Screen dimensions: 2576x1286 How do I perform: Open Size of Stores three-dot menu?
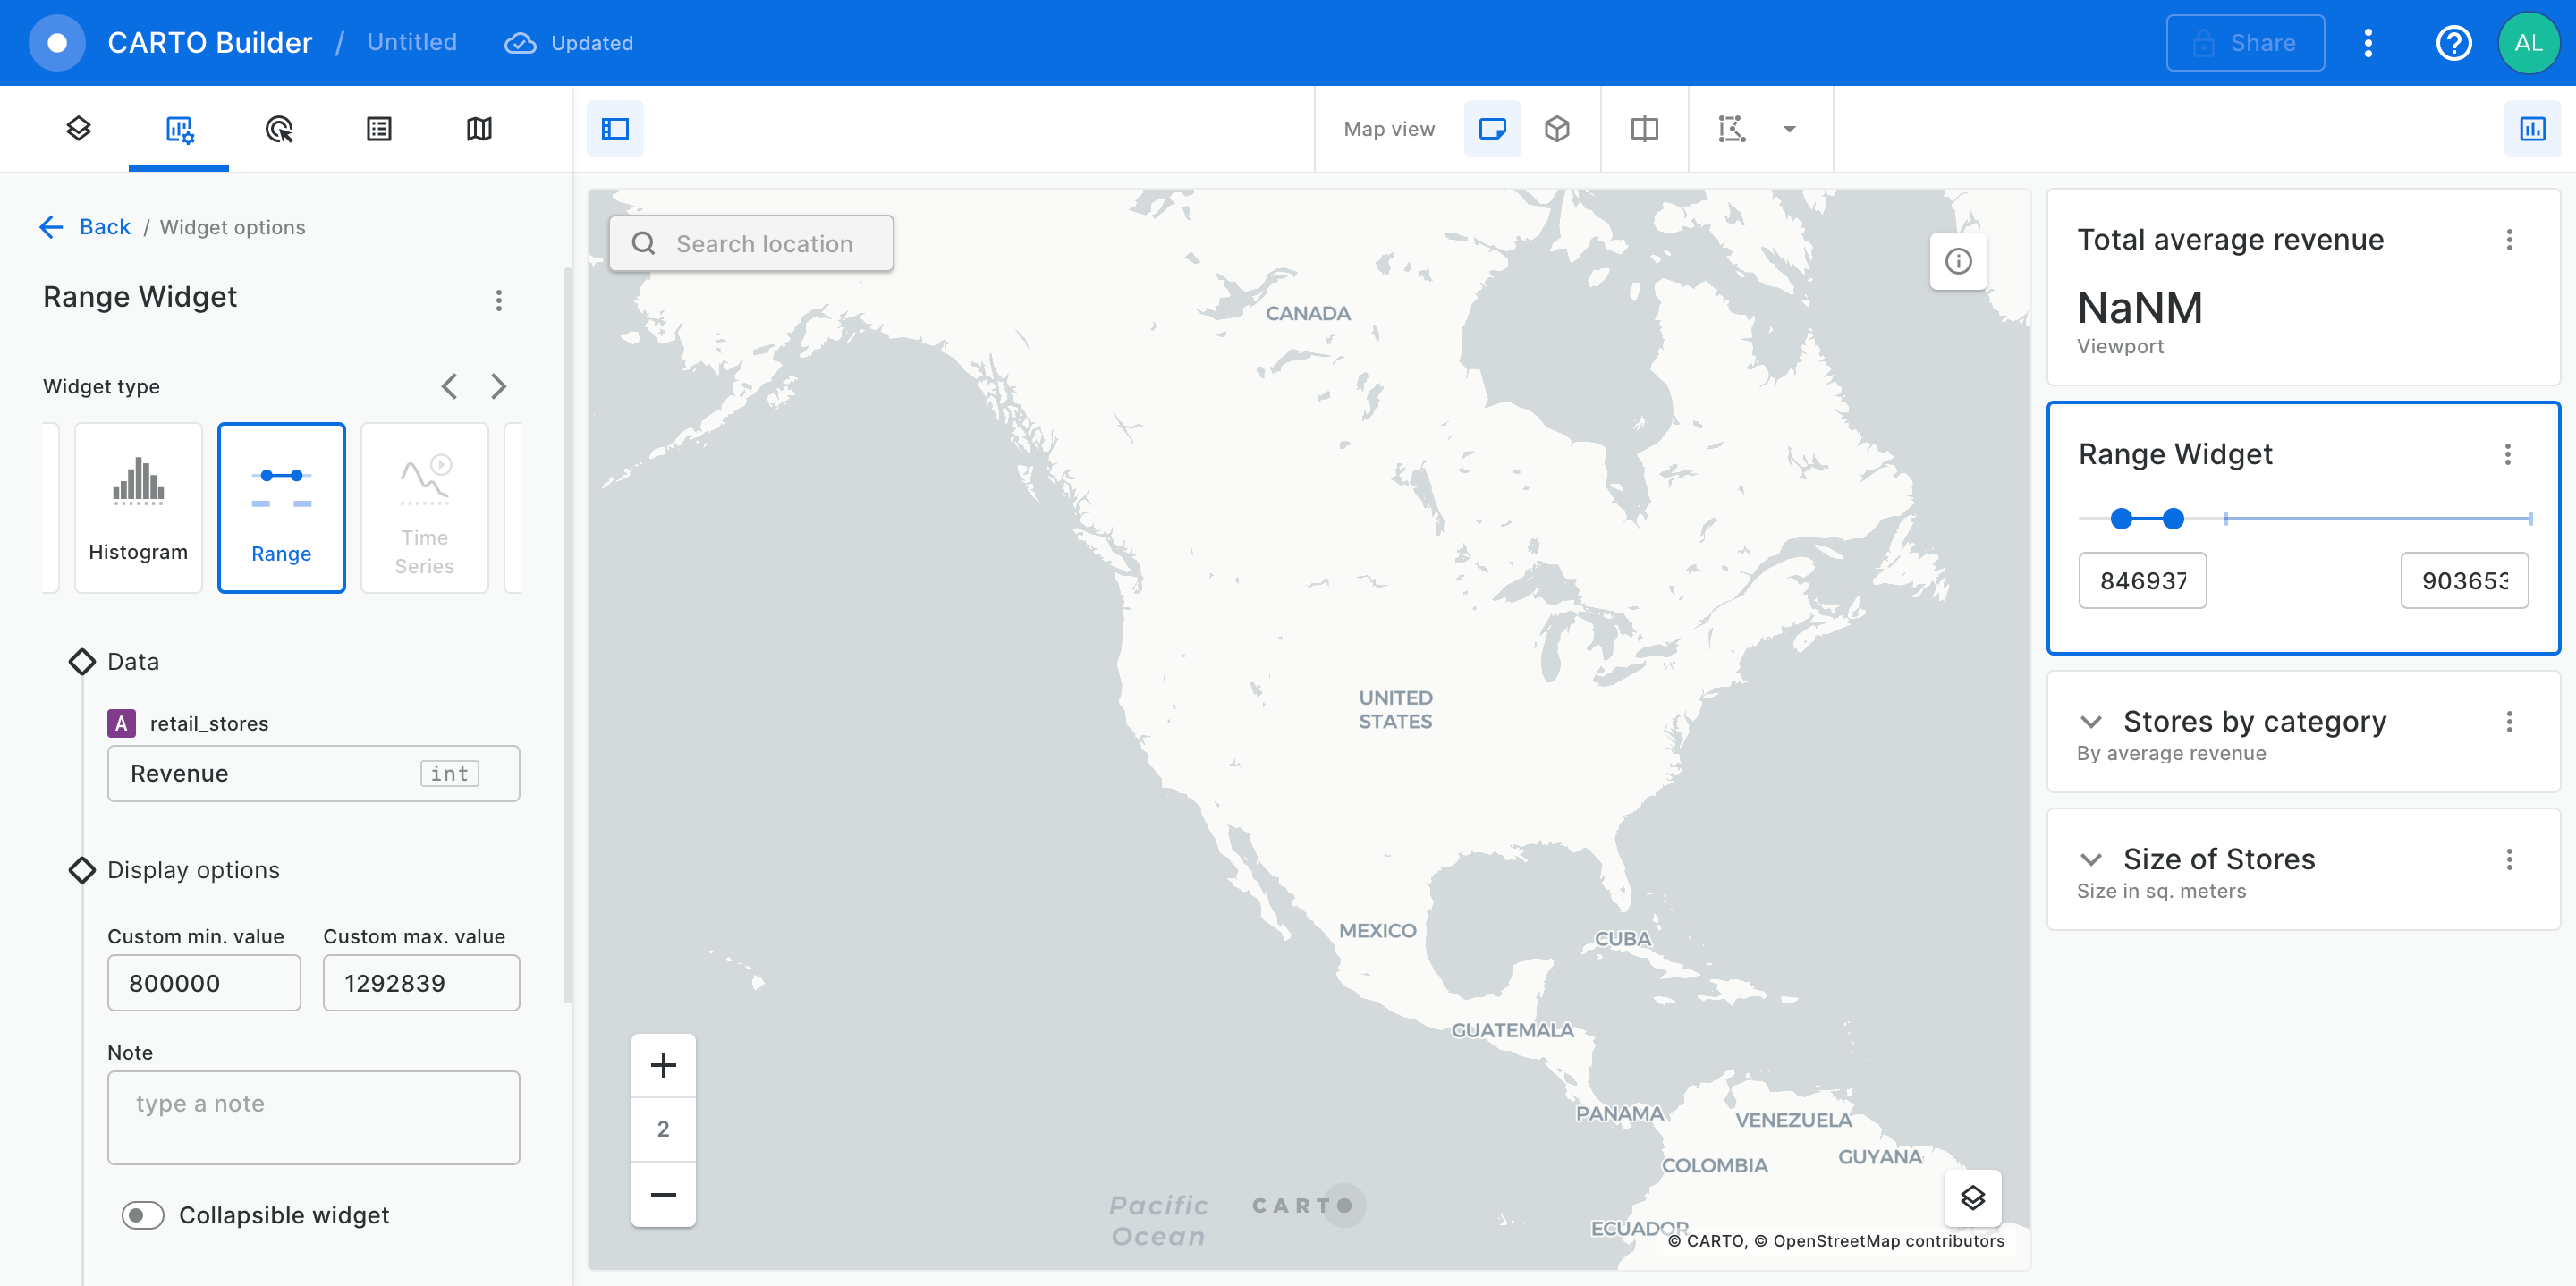(x=2508, y=860)
